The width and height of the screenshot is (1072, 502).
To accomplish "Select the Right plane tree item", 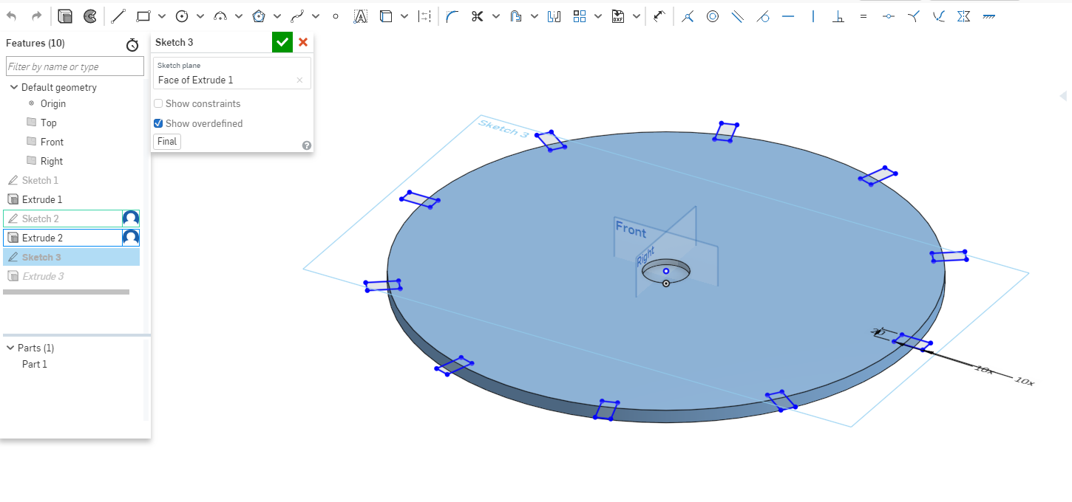I will (52, 161).
